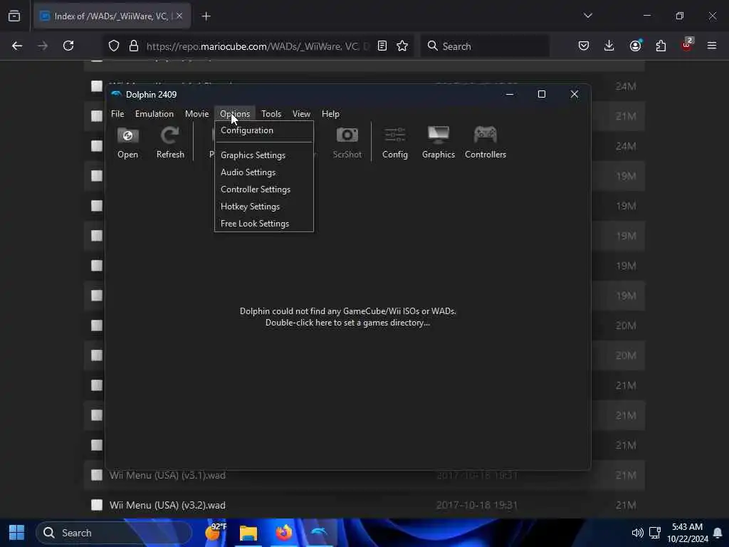Close the Options menu header
Screen dimensions: 729x547
pyautogui.click(x=235, y=114)
